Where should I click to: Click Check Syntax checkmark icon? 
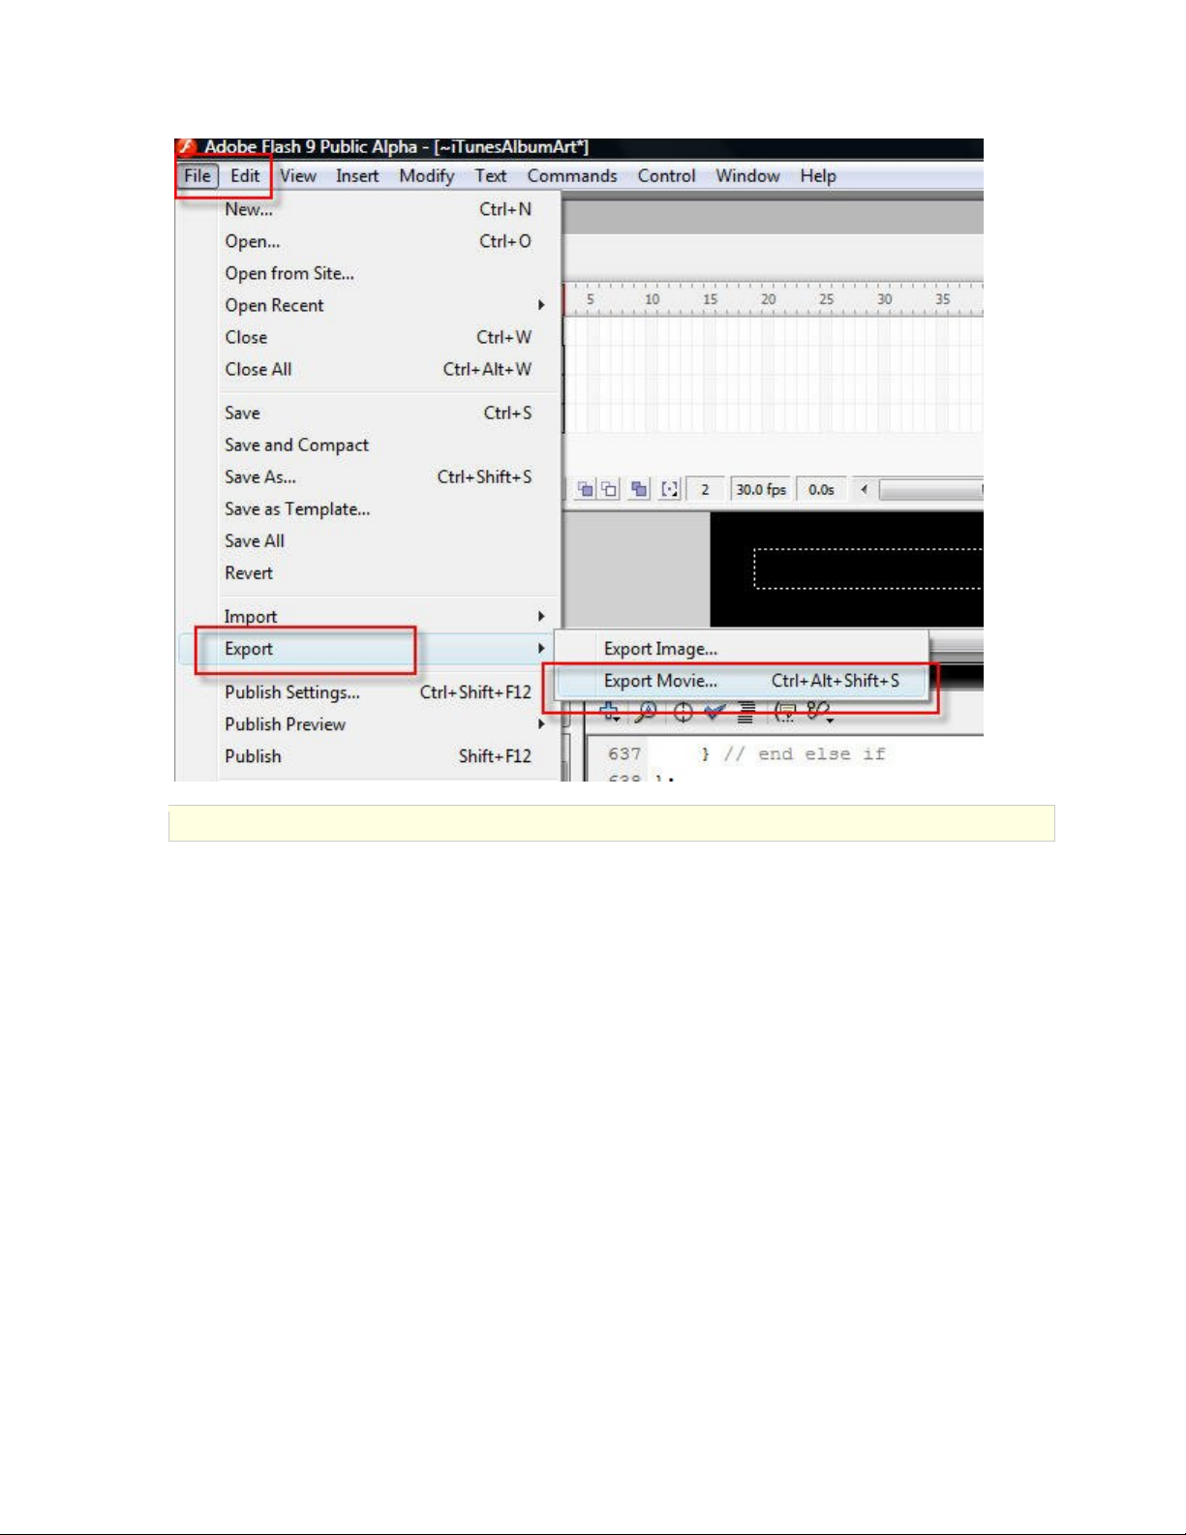pyautogui.click(x=715, y=715)
